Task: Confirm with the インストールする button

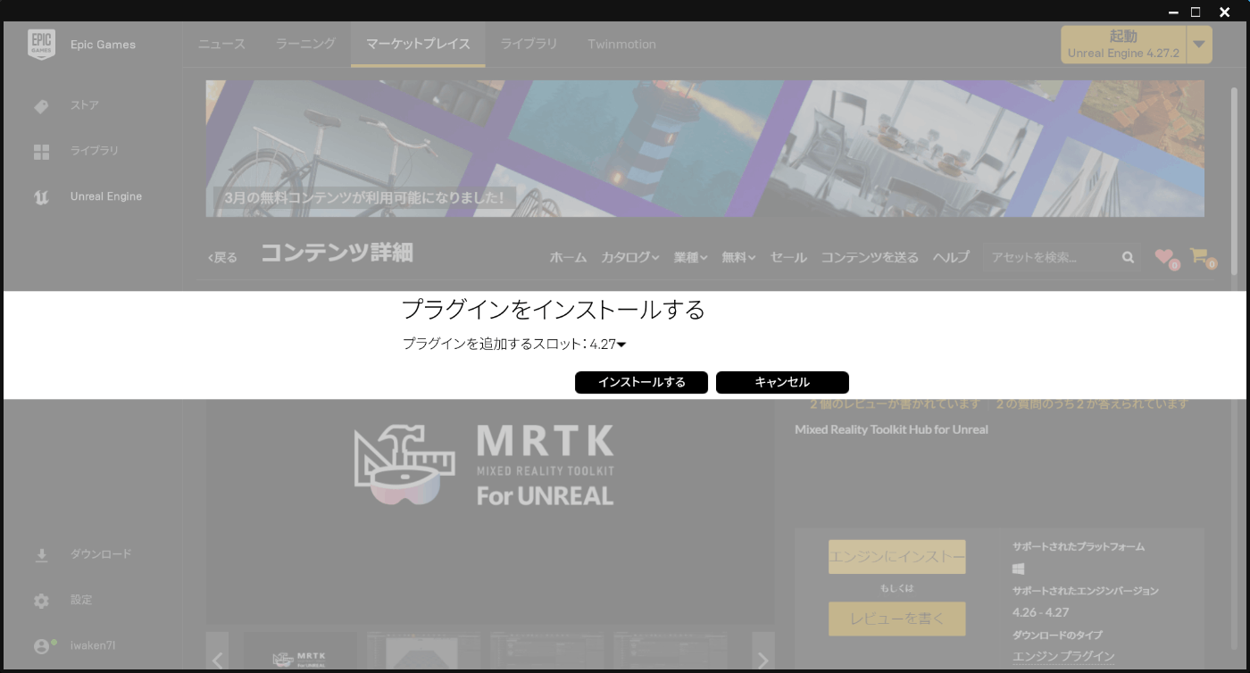Action: pos(641,382)
